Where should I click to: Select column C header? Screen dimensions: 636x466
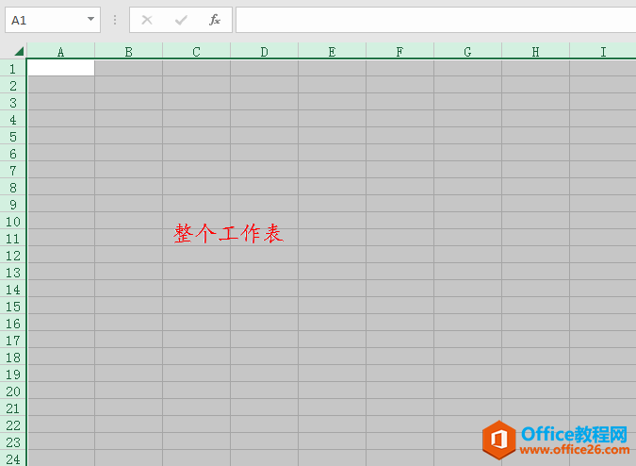[x=196, y=52]
